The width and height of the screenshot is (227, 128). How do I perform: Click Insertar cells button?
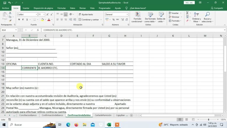175,13
